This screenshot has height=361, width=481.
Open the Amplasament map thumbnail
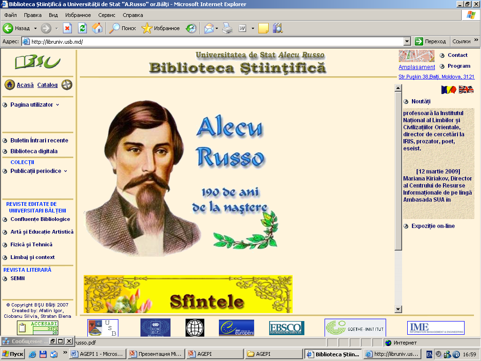416,56
